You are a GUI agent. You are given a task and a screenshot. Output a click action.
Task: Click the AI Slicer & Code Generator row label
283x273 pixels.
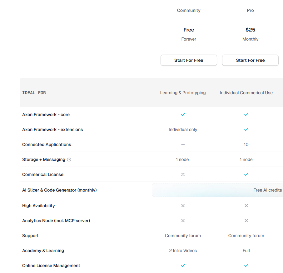coord(59,190)
